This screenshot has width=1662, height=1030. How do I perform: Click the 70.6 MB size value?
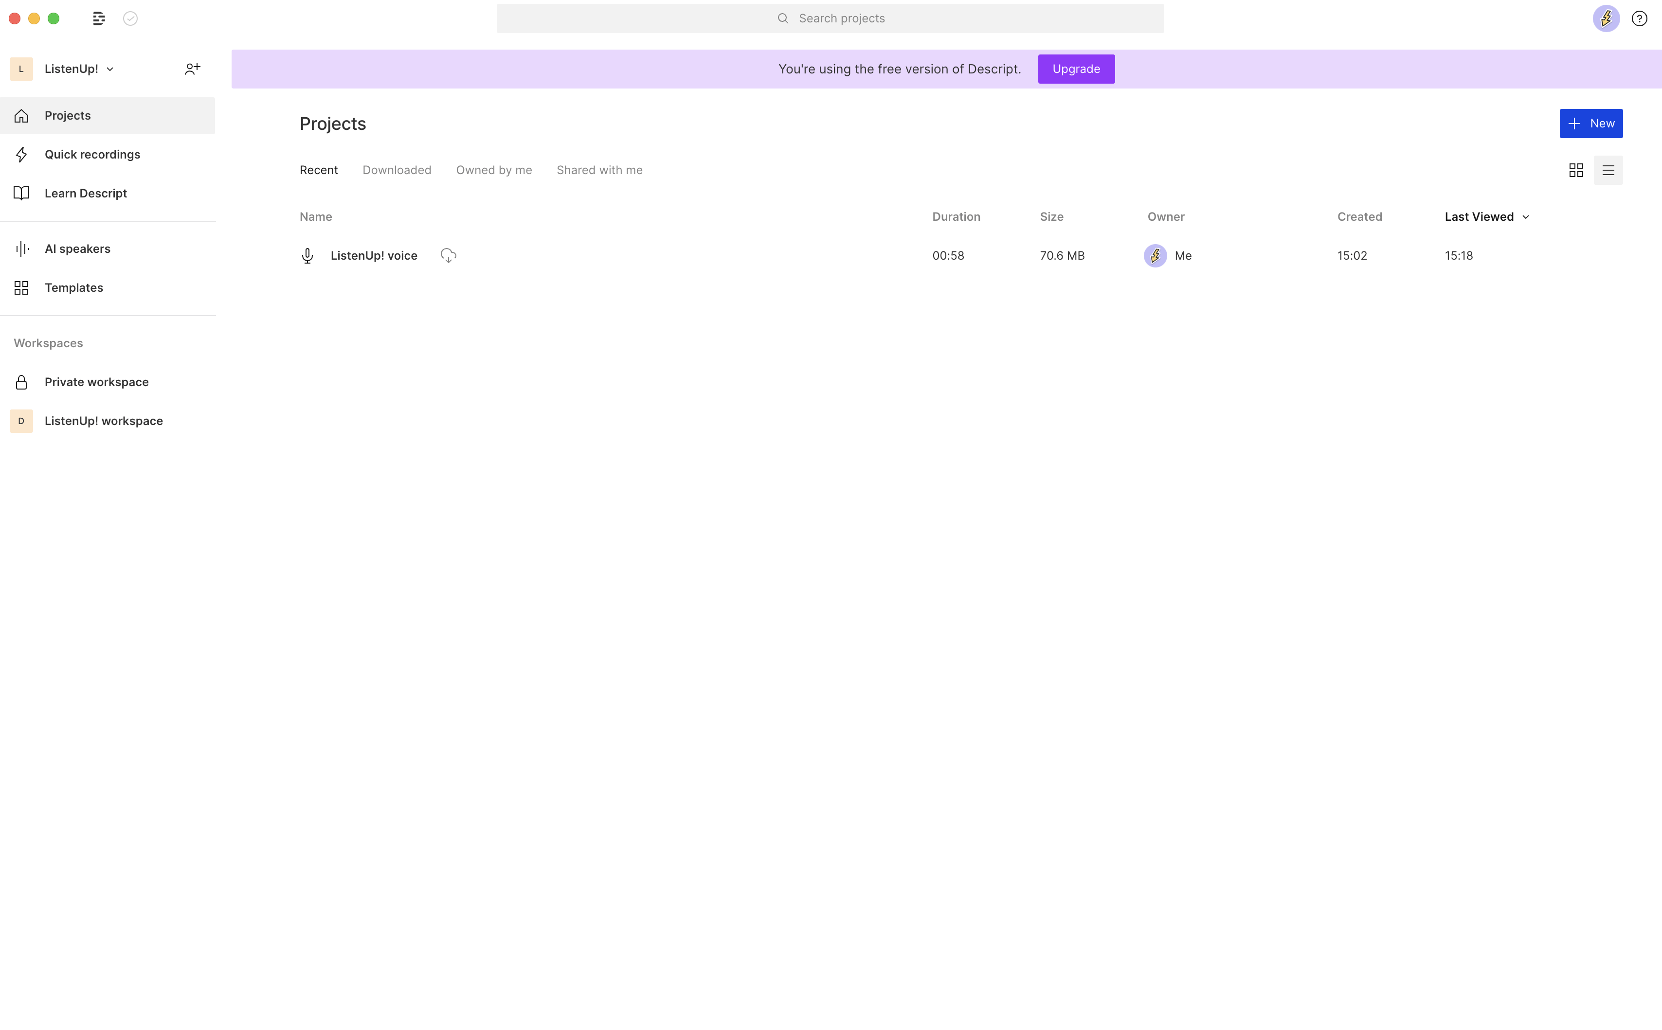point(1062,256)
